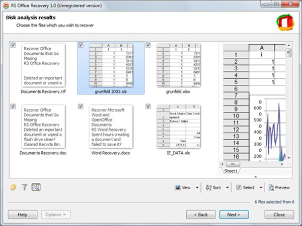The width and height of the screenshot is (302, 226).
Task: Select the Documents Recovery.doc thumbnail
Action: 43,127
